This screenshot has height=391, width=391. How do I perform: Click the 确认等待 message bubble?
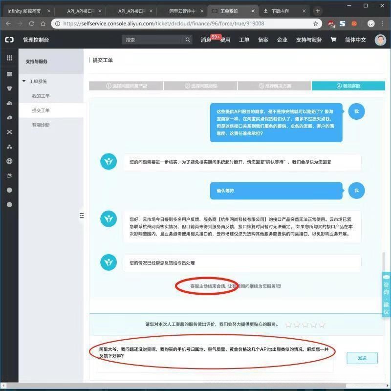point(276,191)
